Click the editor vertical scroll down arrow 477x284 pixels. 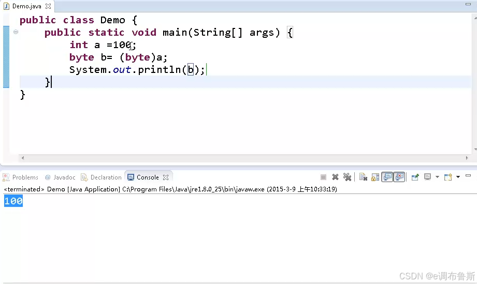[x=475, y=150]
